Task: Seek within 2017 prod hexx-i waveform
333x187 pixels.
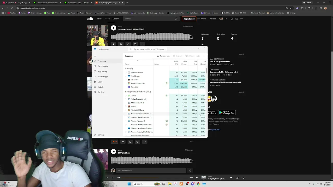Action: click(152, 160)
